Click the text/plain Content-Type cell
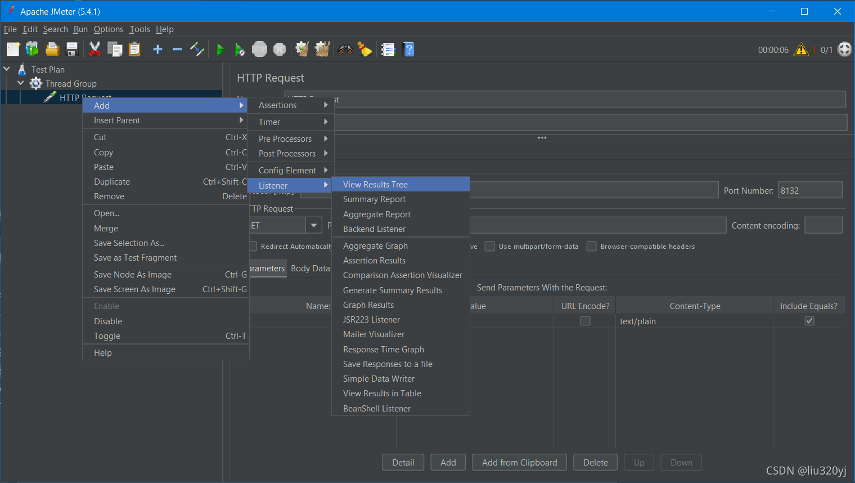The width and height of the screenshot is (855, 483). [695, 321]
